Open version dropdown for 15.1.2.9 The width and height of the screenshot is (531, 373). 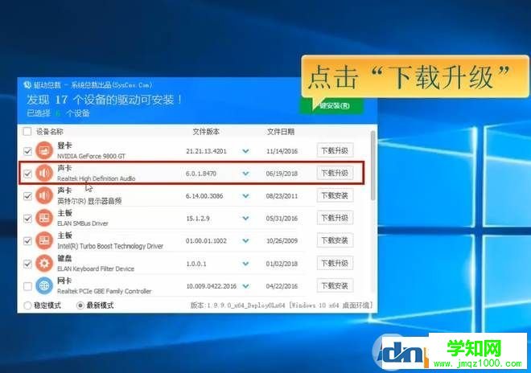coord(246,219)
